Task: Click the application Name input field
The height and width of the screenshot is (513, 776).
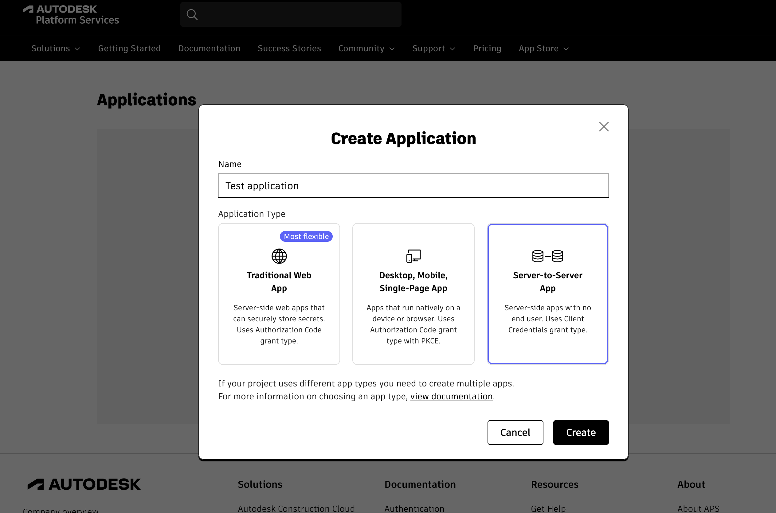Action: pyautogui.click(x=413, y=186)
